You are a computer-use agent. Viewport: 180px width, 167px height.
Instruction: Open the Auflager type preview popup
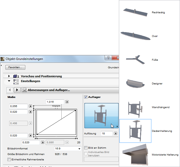pos(102,115)
